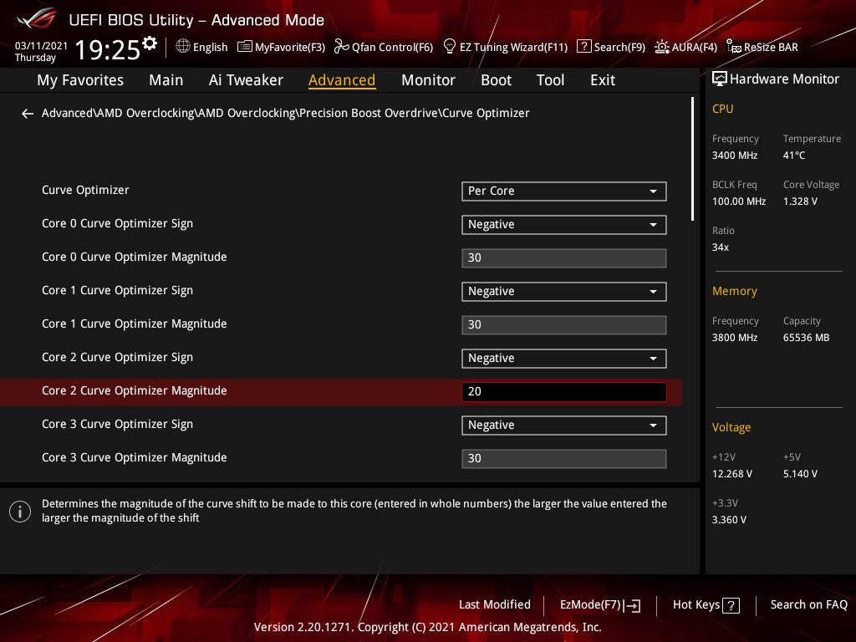Click Core 3 Curve Optimizer Magnitude field
This screenshot has height=642, width=856.
(564, 459)
